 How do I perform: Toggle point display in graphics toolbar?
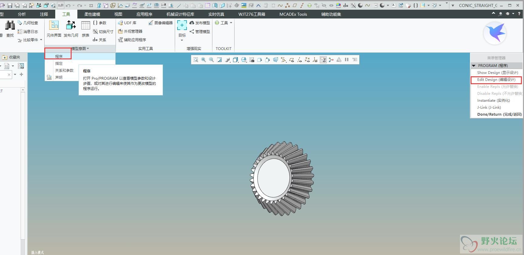coord(307,60)
